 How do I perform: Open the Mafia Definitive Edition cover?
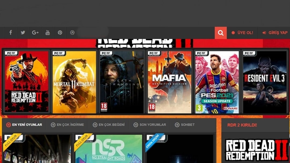point(170,82)
